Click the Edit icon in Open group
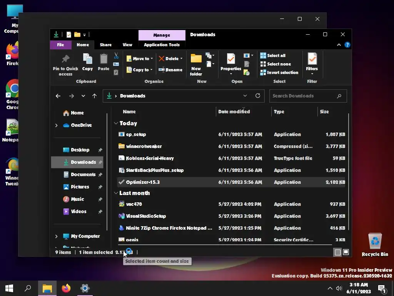Viewport: 394px width, 296px height. click(247, 64)
